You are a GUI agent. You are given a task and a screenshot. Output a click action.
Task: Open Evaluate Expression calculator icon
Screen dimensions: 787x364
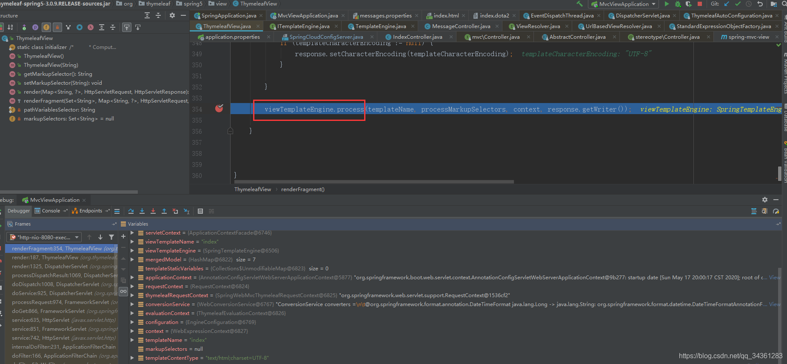(x=200, y=211)
